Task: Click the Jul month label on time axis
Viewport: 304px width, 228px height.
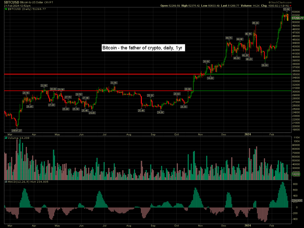Action: [x=104, y=135]
